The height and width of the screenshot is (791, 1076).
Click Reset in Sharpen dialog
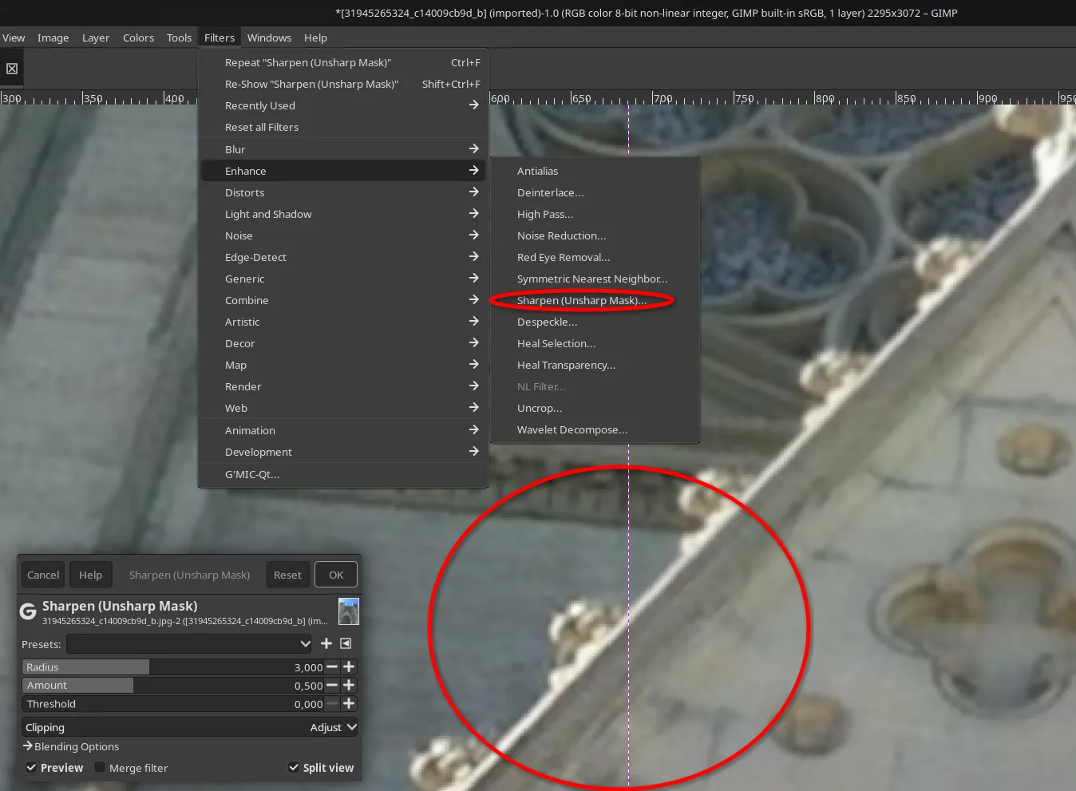point(287,575)
